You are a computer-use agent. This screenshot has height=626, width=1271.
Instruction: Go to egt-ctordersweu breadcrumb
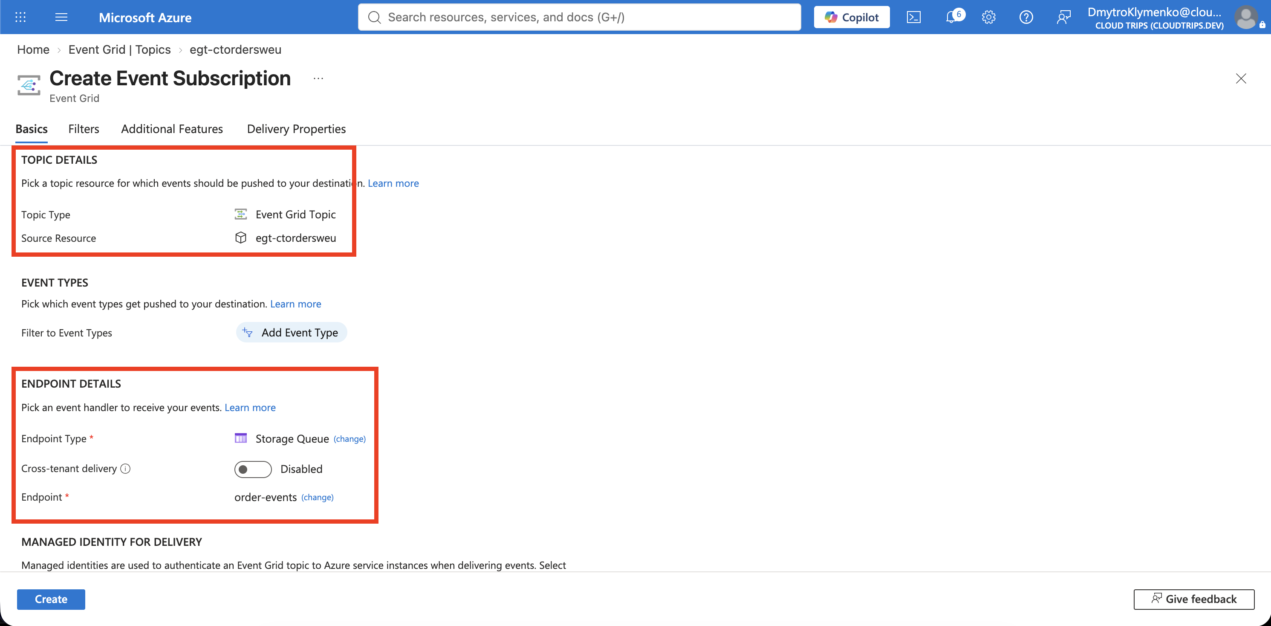(235, 49)
